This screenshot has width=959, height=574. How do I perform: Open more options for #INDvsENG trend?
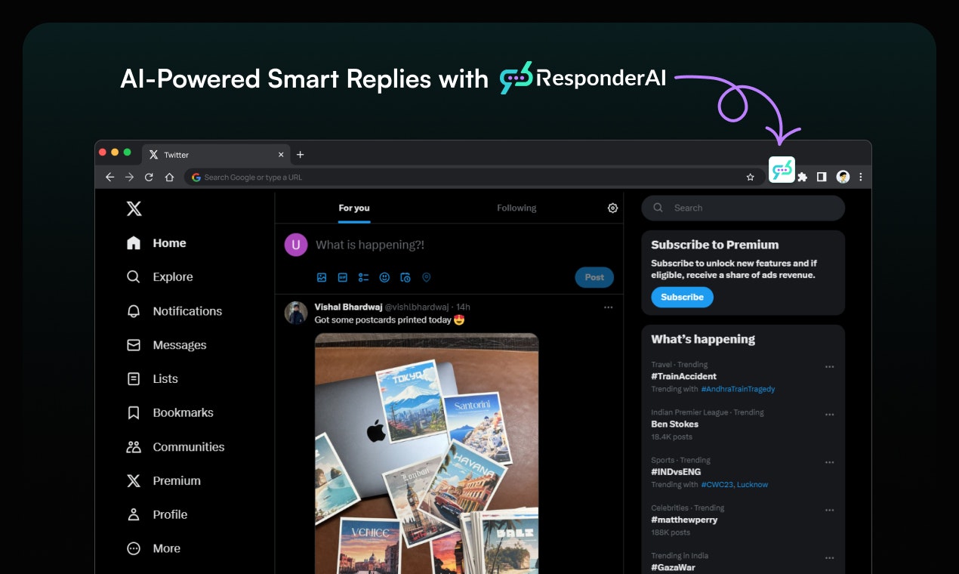[829, 462]
